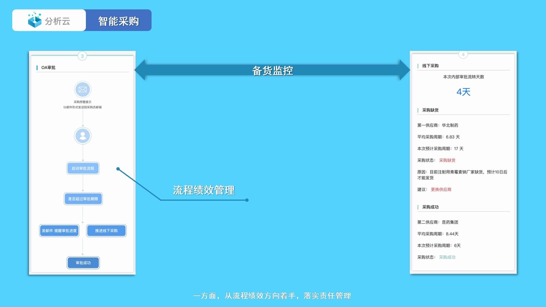
Task: Select the 智能采购 tab
Action: [x=119, y=20]
